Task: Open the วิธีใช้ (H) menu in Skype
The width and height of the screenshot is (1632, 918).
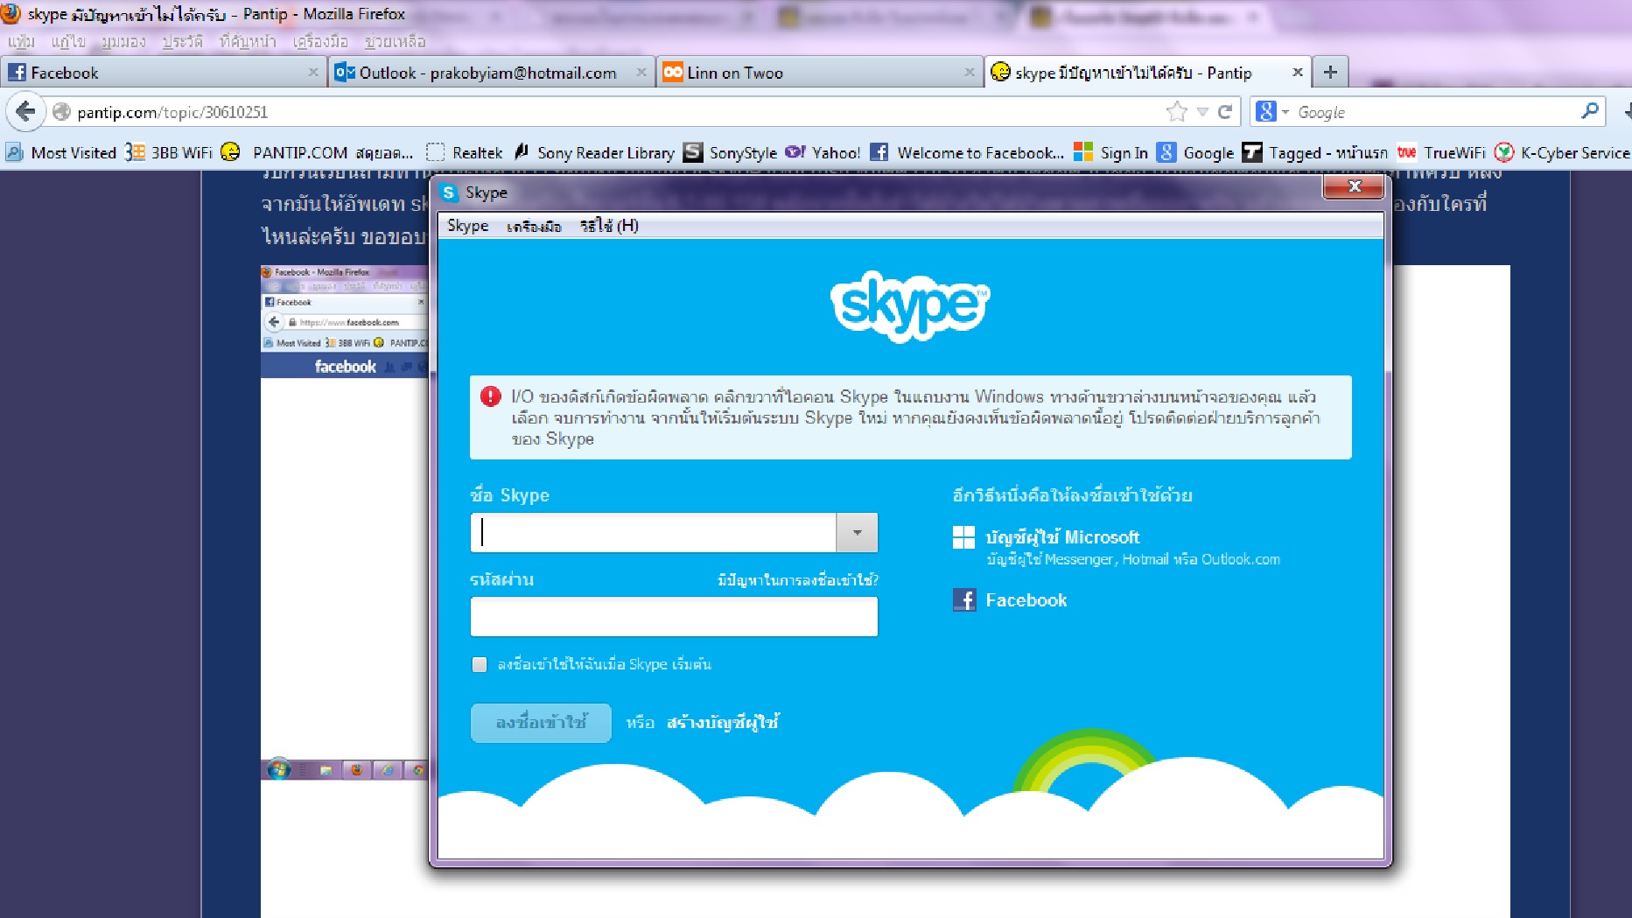Action: (609, 226)
